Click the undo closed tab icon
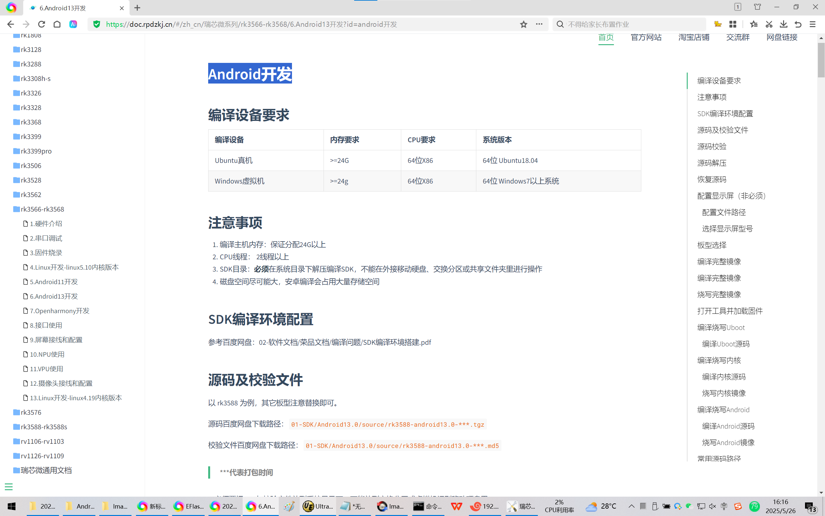This screenshot has height=516, width=825. pyautogui.click(x=798, y=24)
